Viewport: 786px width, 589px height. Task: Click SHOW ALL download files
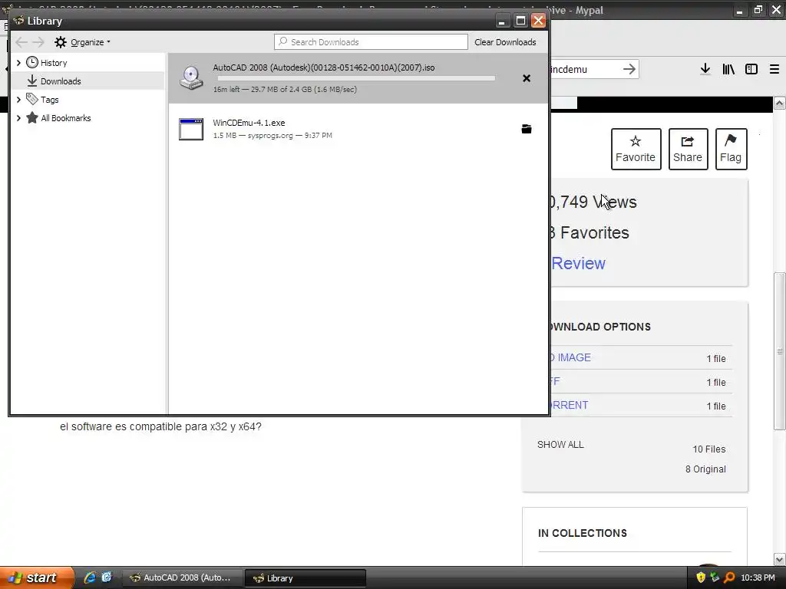coord(560,445)
